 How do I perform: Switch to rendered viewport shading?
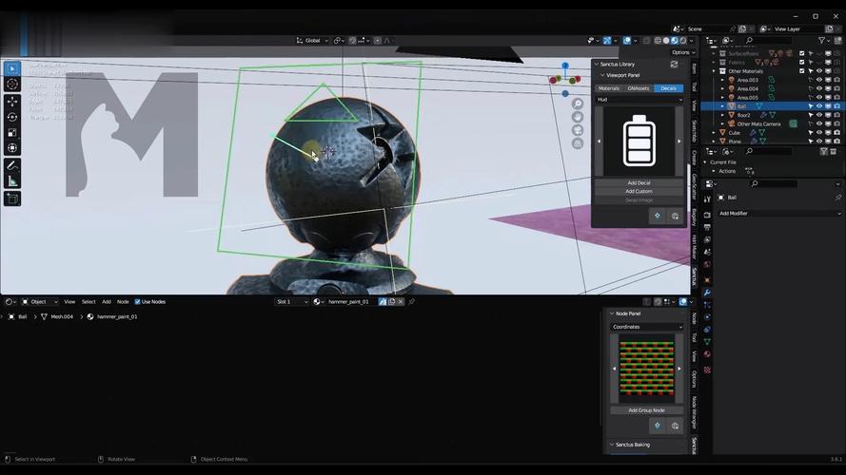pyautogui.click(x=683, y=41)
